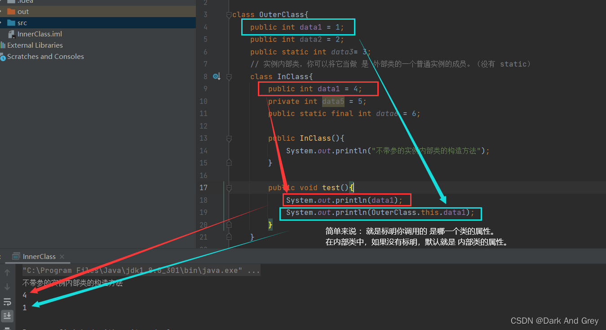Click line number 9 in the gutter

[x=205, y=89]
